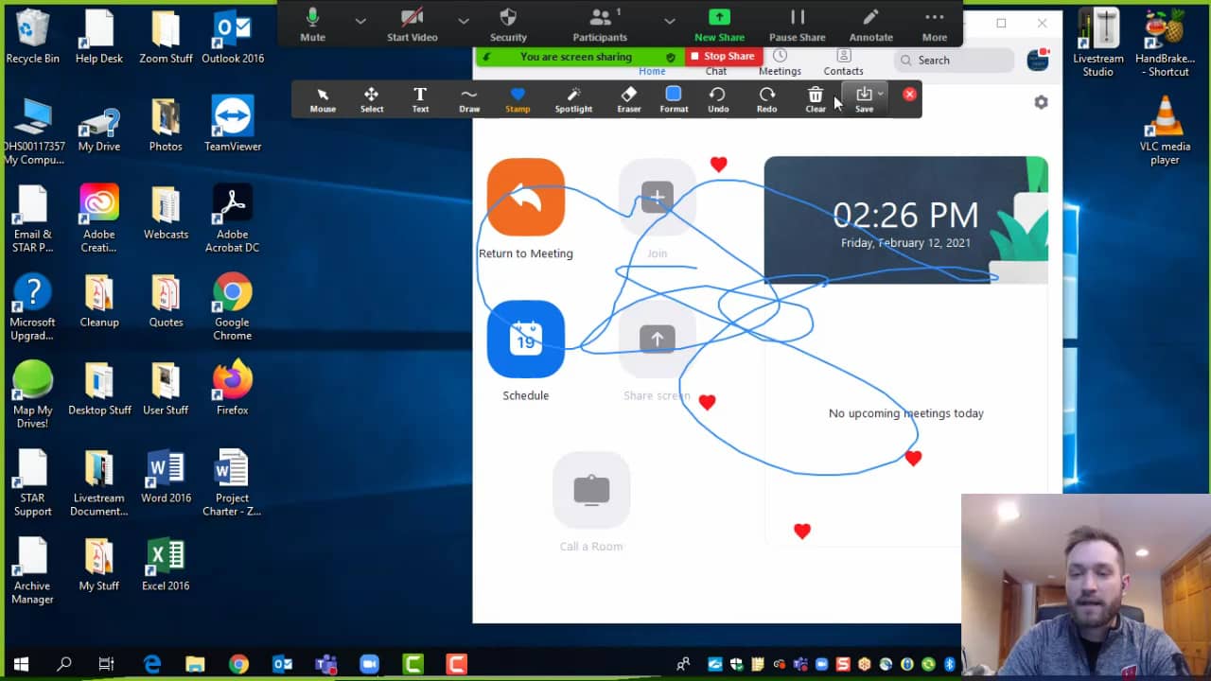Select the Outlook 2016 desktop shortcut

pyautogui.click(x=232, y=37)
